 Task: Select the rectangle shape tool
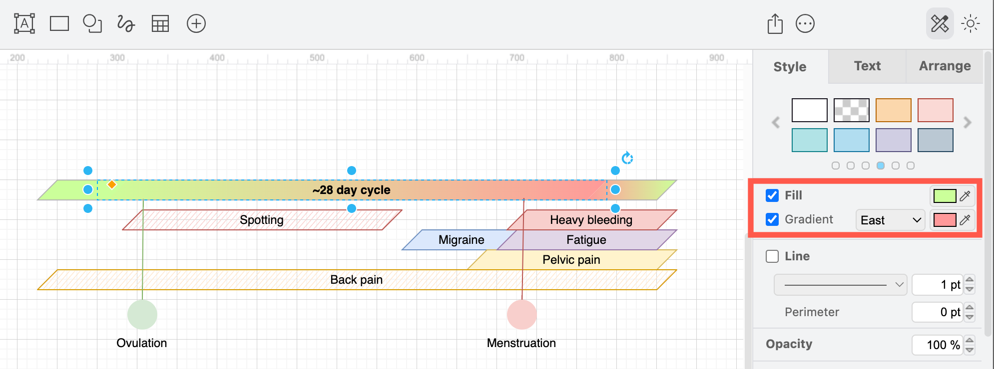tap(58, 23)
